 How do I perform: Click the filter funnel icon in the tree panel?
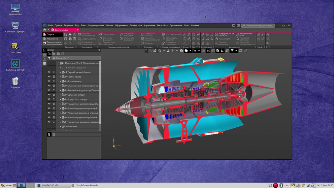(49, 58)
